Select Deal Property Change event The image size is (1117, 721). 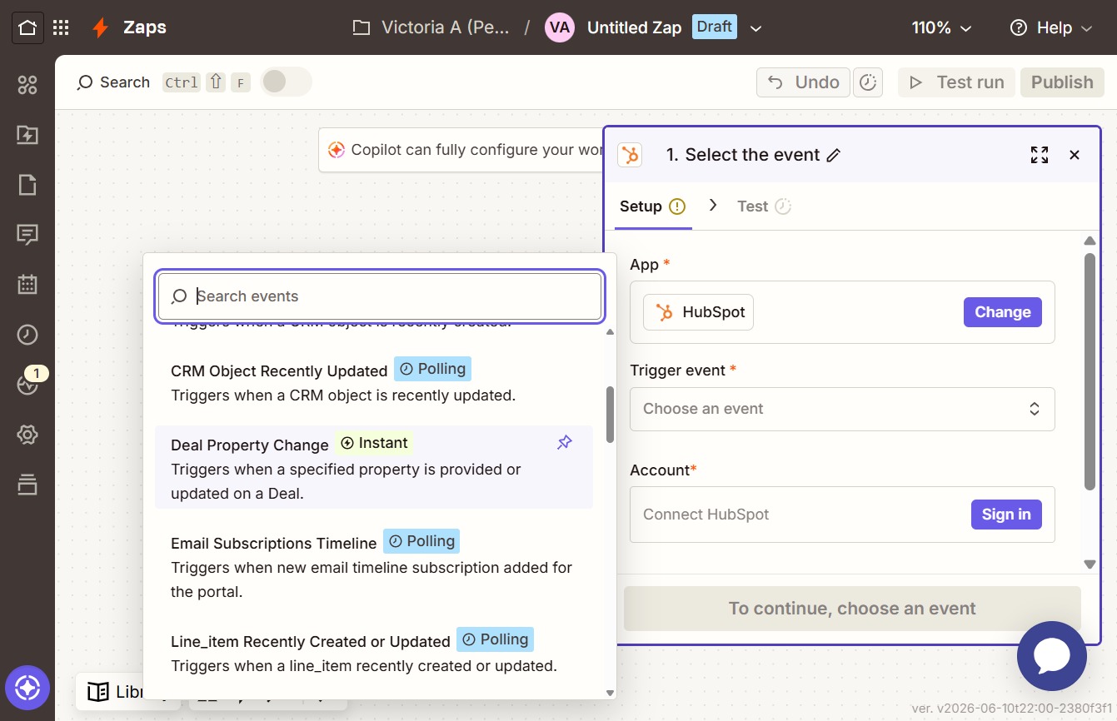pyautogui.click(x=374, y=467)
